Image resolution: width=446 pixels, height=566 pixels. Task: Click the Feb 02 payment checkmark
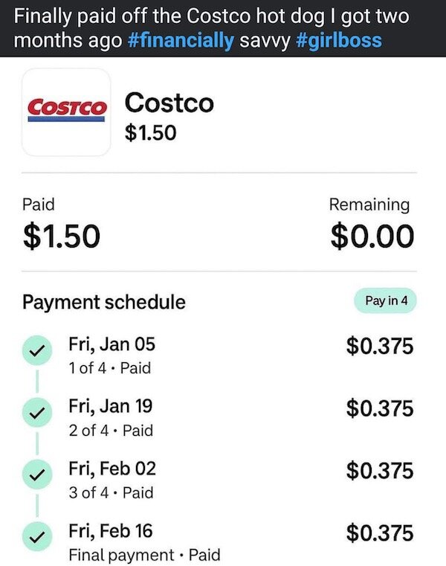(x=36, y=475)
